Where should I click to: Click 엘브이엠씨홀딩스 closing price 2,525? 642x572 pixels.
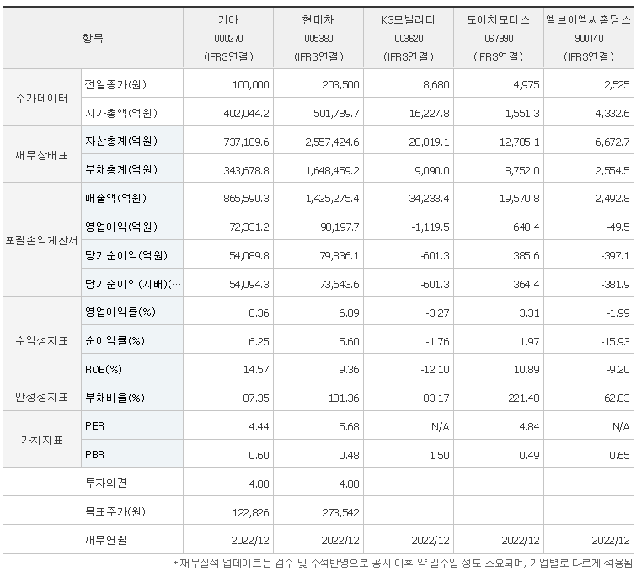617,85
